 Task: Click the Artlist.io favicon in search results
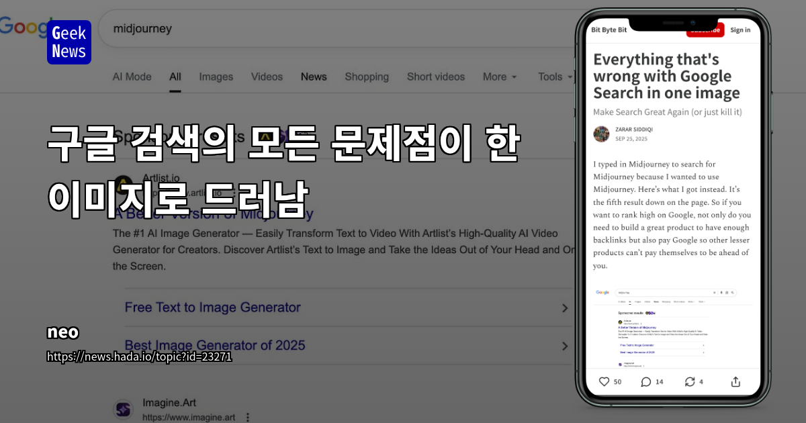123,183
